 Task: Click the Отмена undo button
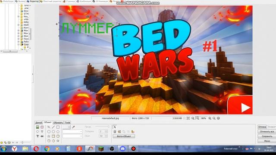click(x=262, y=127)
